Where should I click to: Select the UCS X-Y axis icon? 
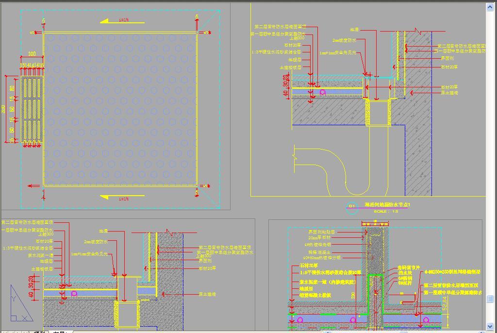21,303
